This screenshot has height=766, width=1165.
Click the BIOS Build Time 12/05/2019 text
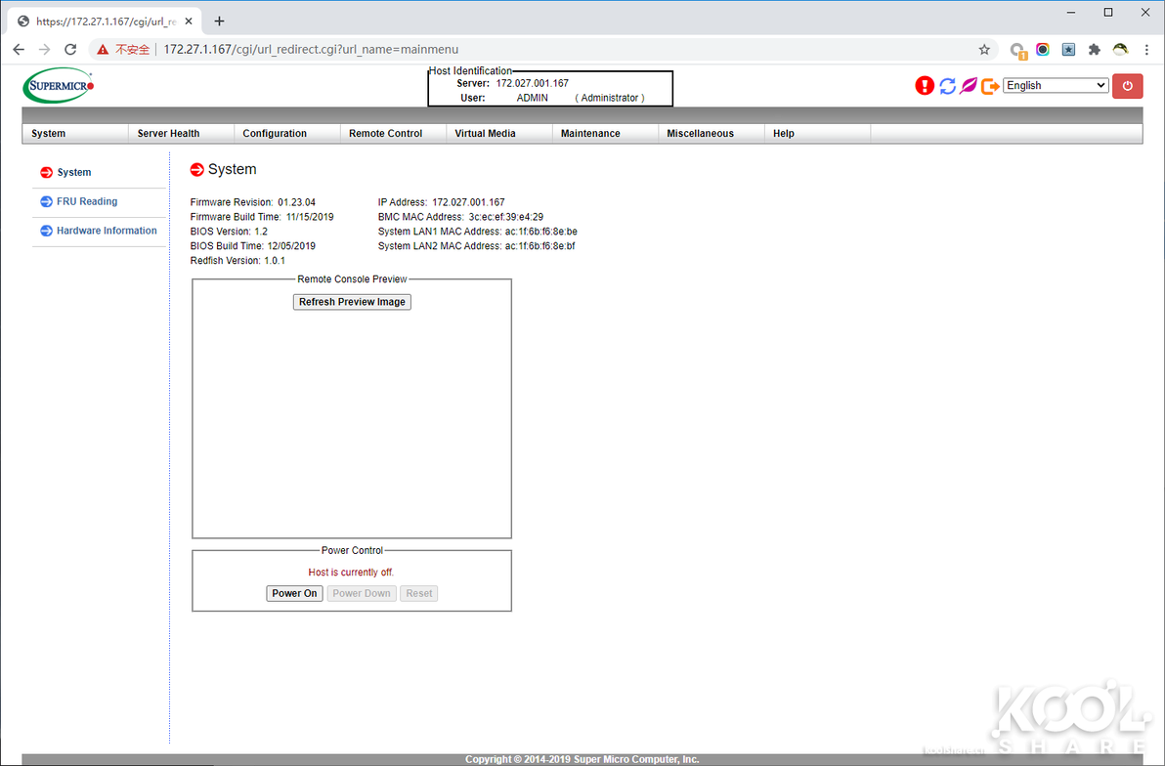tap(252, 246)
